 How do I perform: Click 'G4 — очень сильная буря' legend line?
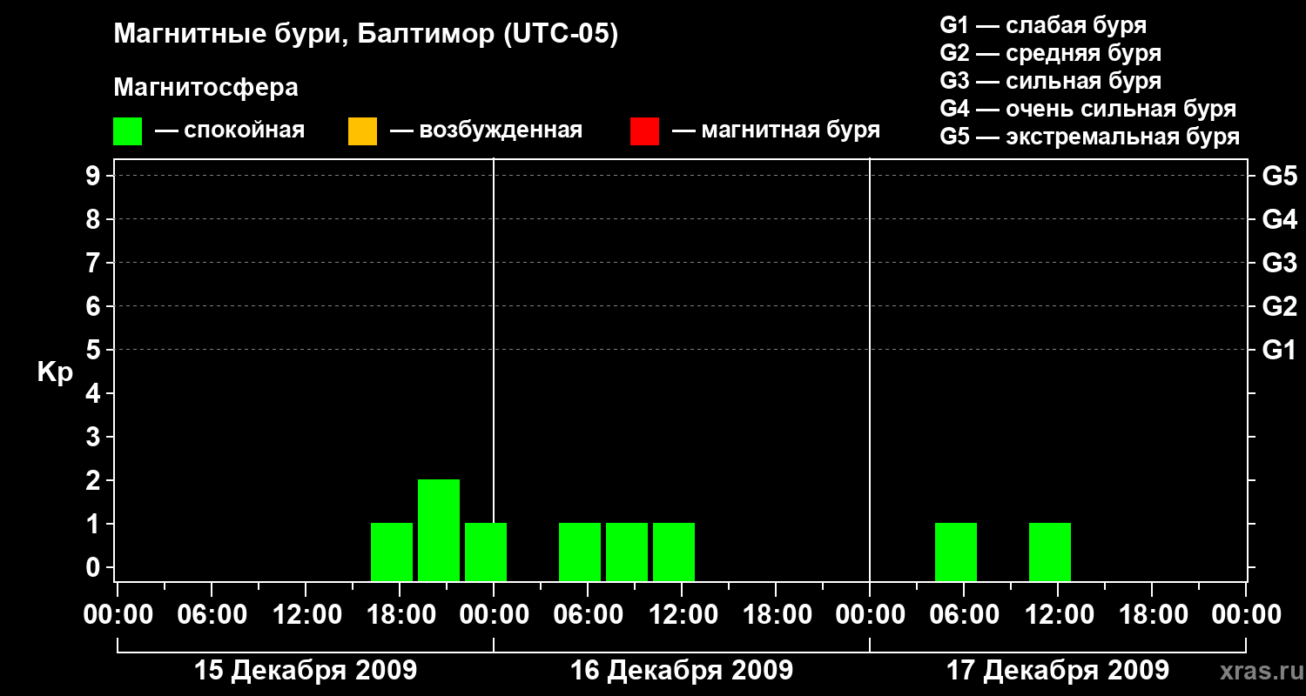click(x=1087, y=109)
